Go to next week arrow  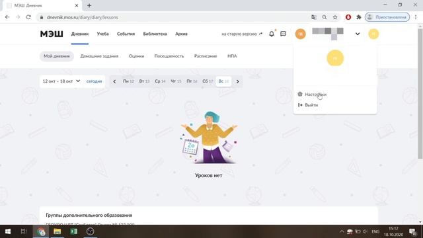(238, 81)
